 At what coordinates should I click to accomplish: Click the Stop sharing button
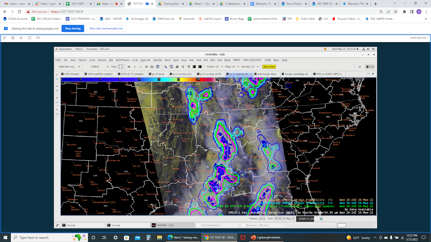[x=73, y=29]
